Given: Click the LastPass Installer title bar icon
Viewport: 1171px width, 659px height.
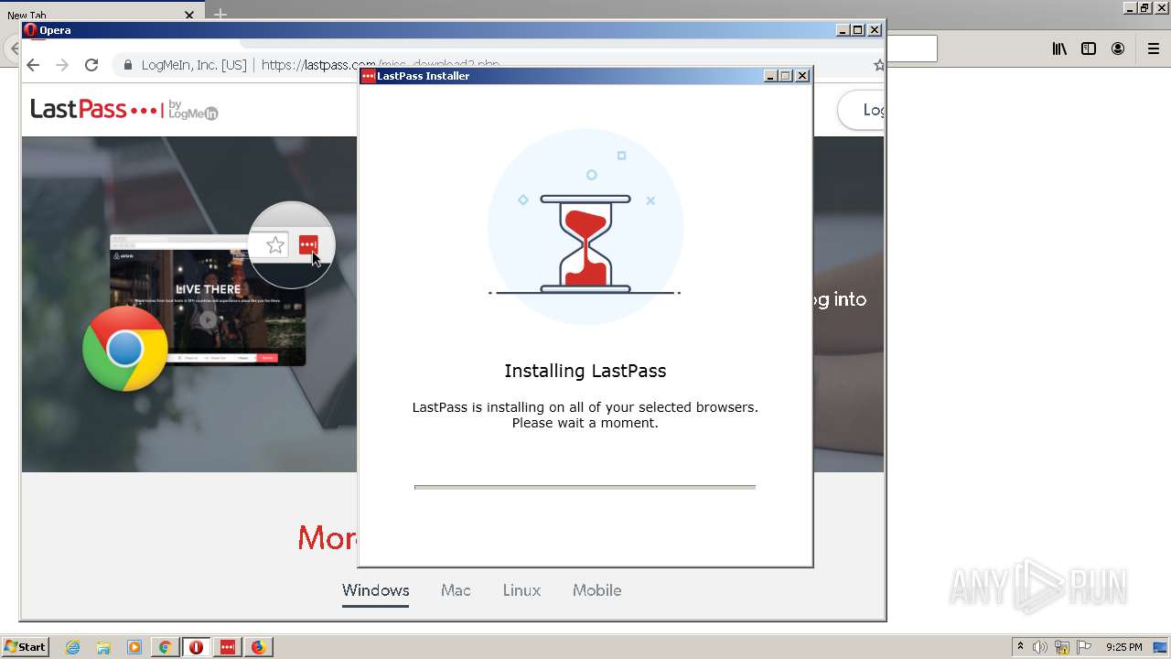Looking at the screenshot, I should (368, 76).
